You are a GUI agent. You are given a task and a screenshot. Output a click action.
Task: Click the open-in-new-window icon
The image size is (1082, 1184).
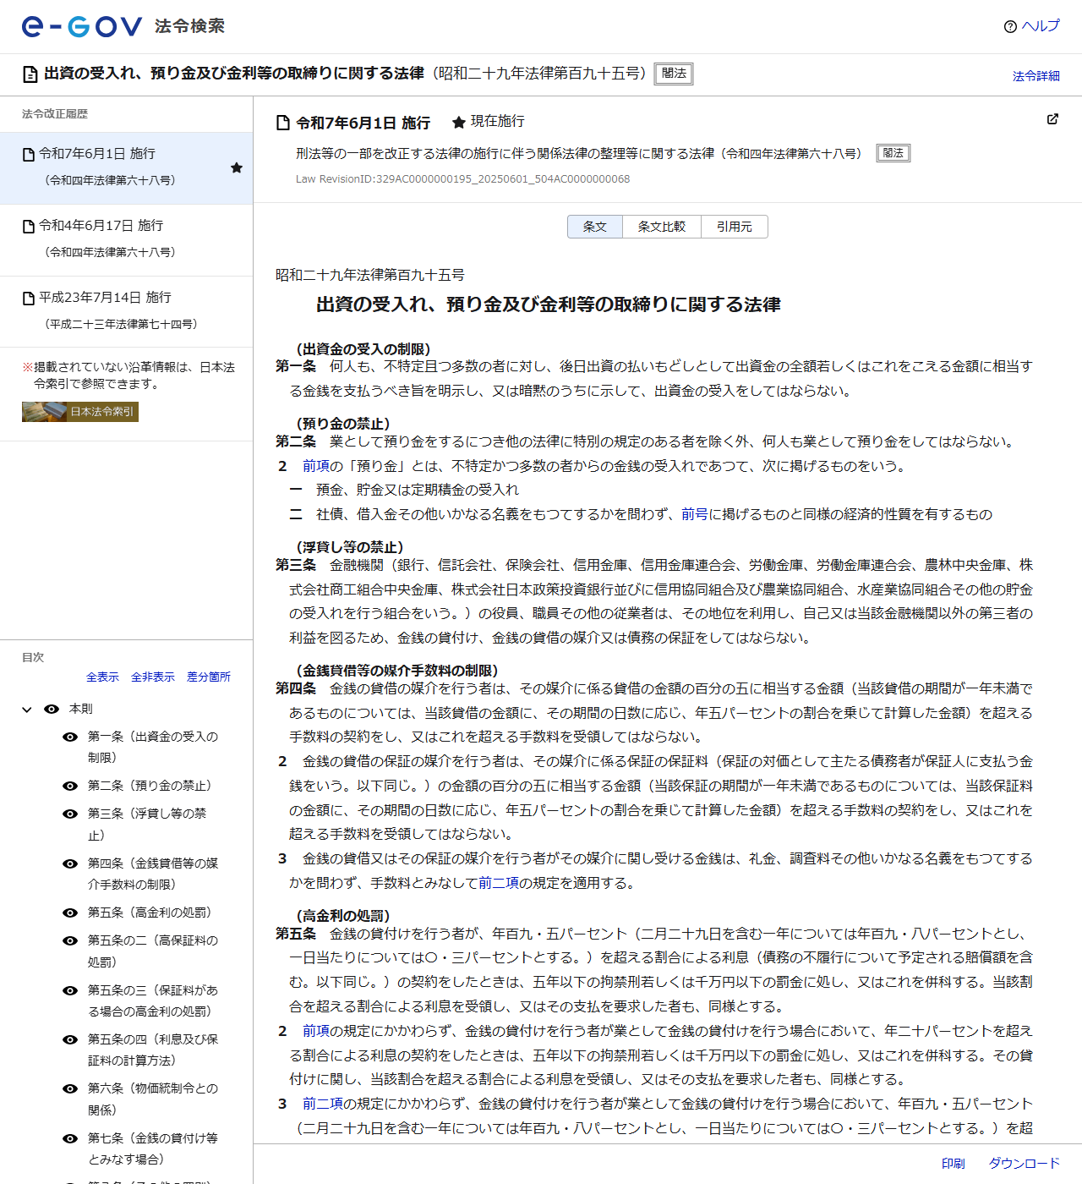tap(1052, 119)
